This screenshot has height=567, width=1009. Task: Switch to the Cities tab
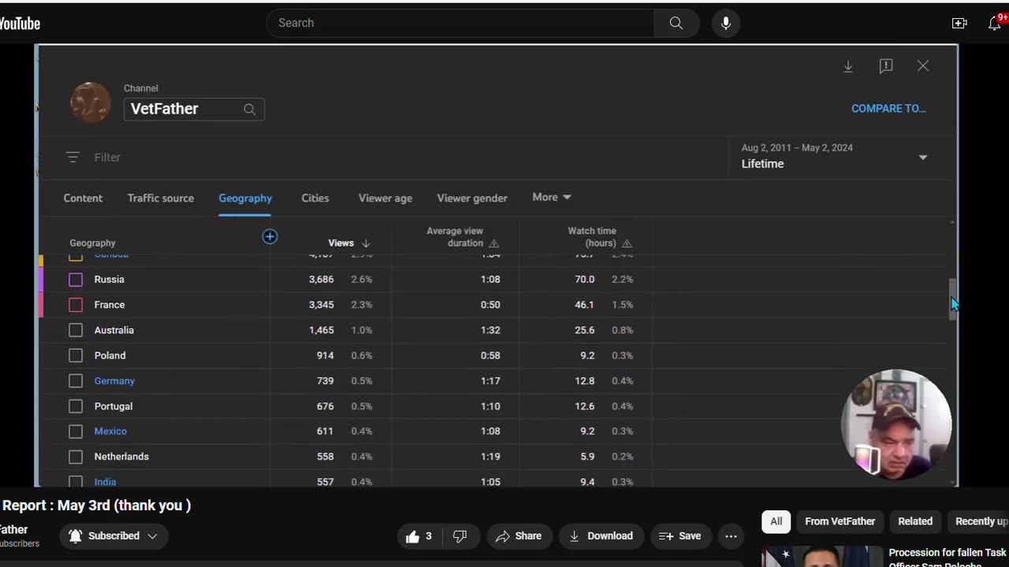[315, 198]
